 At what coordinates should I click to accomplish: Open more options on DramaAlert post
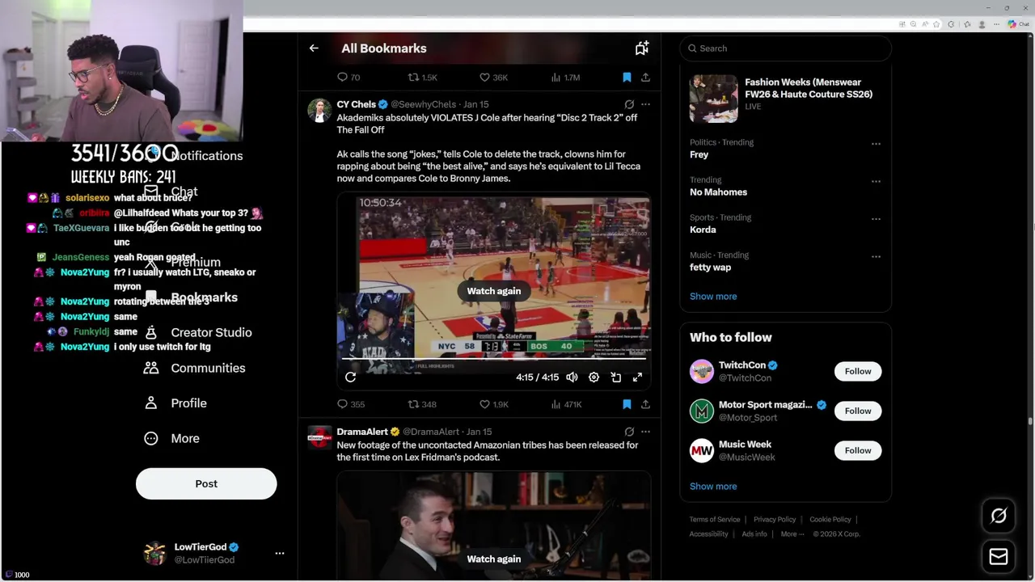tap(645, 432)
